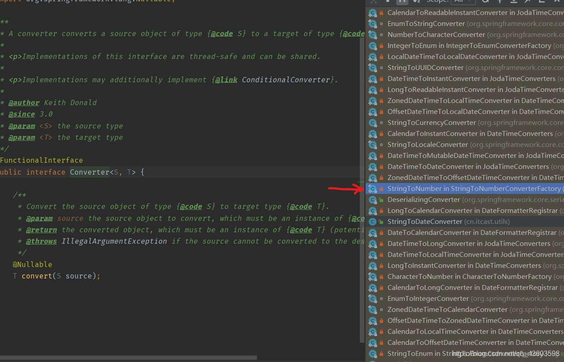
Task: Click the class icon beside DateTimeToMutableDateTimeConverter
Action: [x=373, y=156]
